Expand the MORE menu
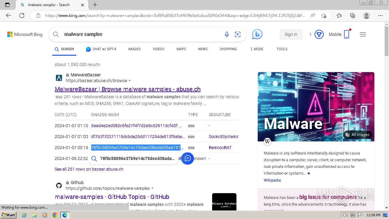 pos(257,49)
